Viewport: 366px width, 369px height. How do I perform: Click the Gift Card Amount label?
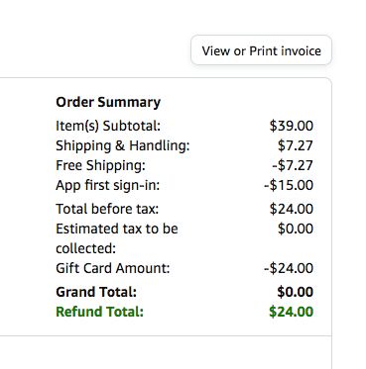pyautogui.click(x=113, y=268)
